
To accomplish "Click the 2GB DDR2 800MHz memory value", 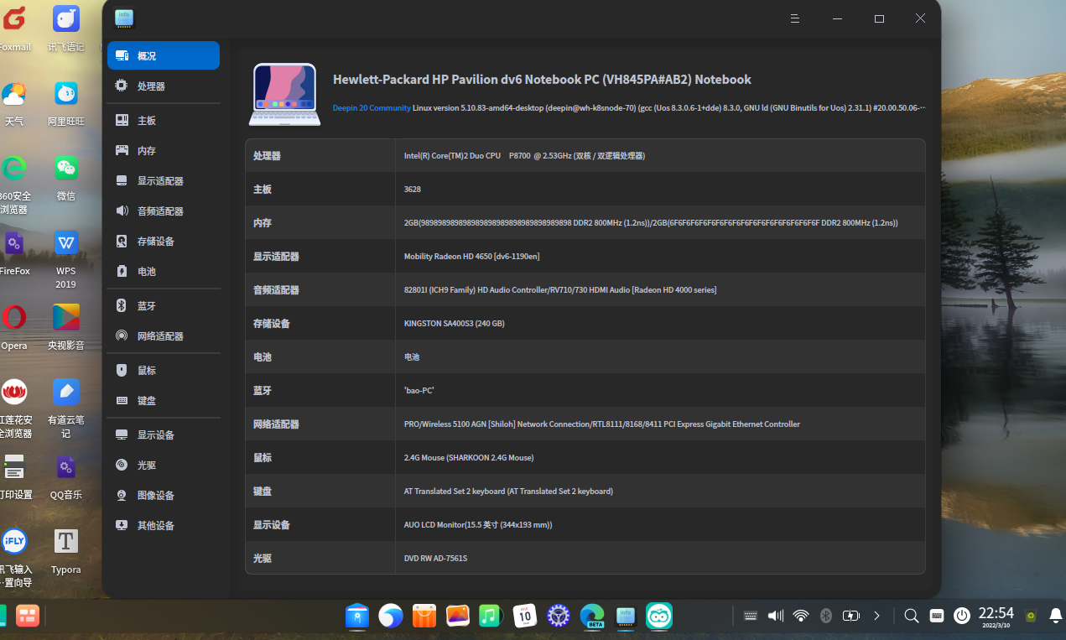I will [651, 222].
